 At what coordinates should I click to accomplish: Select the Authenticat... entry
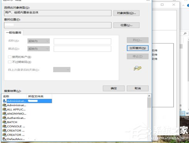16,118
